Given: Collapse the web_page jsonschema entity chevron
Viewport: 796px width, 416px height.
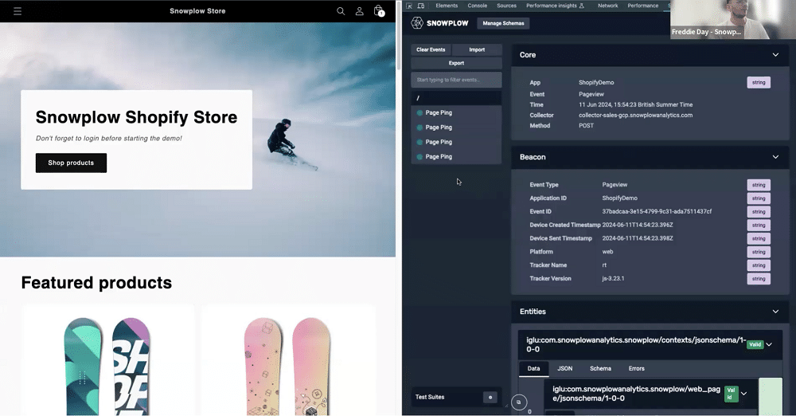Looking at the screenshot, I should coord(743,394).
